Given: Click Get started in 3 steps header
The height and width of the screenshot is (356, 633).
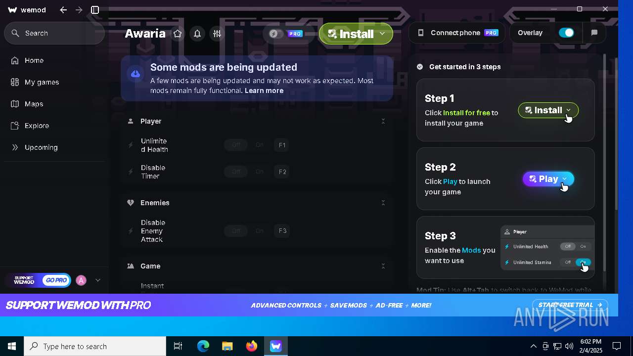Looking at the screenshot, I should 465,67.
